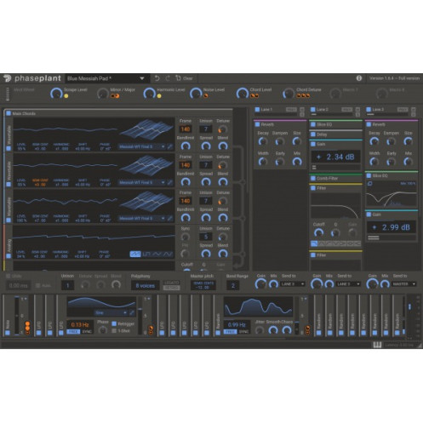Open the third oscillator's wavetable selector
The height and width of the screenshot is (423, 423).
141,218
